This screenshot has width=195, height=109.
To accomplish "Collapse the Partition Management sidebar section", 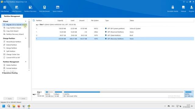I will click(x=26, y=62).
